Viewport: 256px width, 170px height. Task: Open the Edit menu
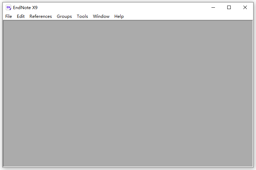pos(21,16)
